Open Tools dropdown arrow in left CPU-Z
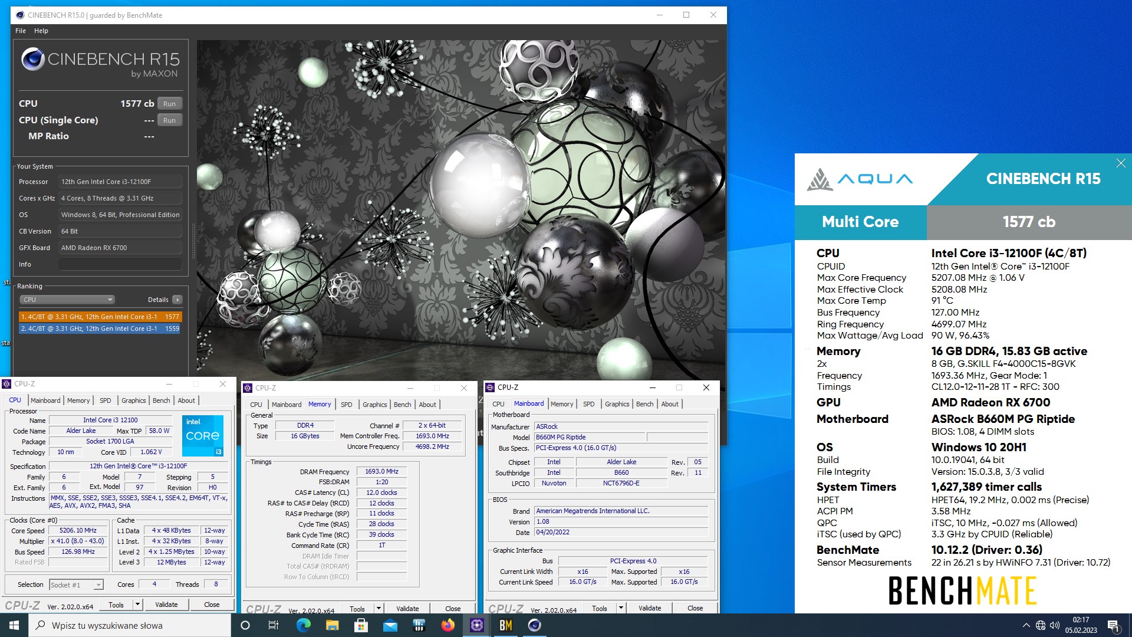 [x=137, y=605]
